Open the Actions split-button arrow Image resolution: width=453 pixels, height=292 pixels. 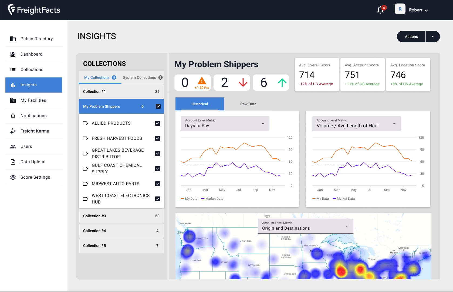click(x=433, y=37)
